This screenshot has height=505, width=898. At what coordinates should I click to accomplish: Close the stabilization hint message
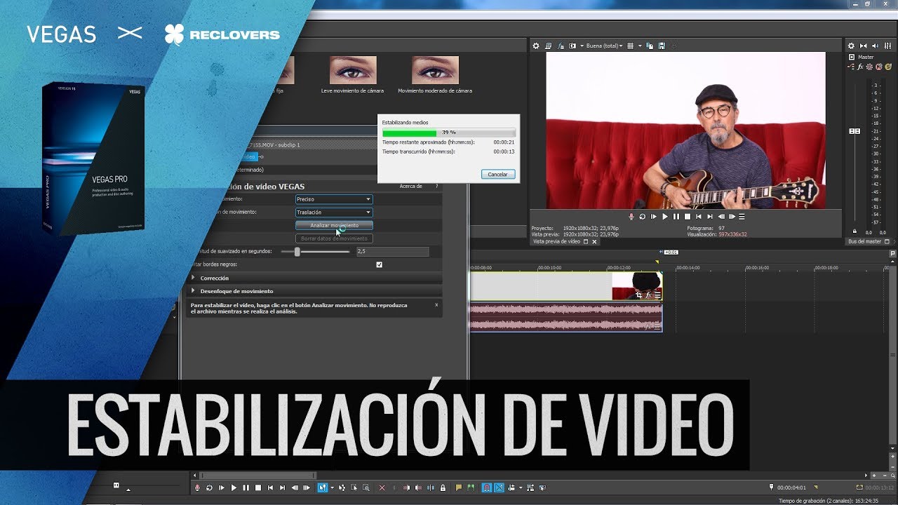(436, 304)
